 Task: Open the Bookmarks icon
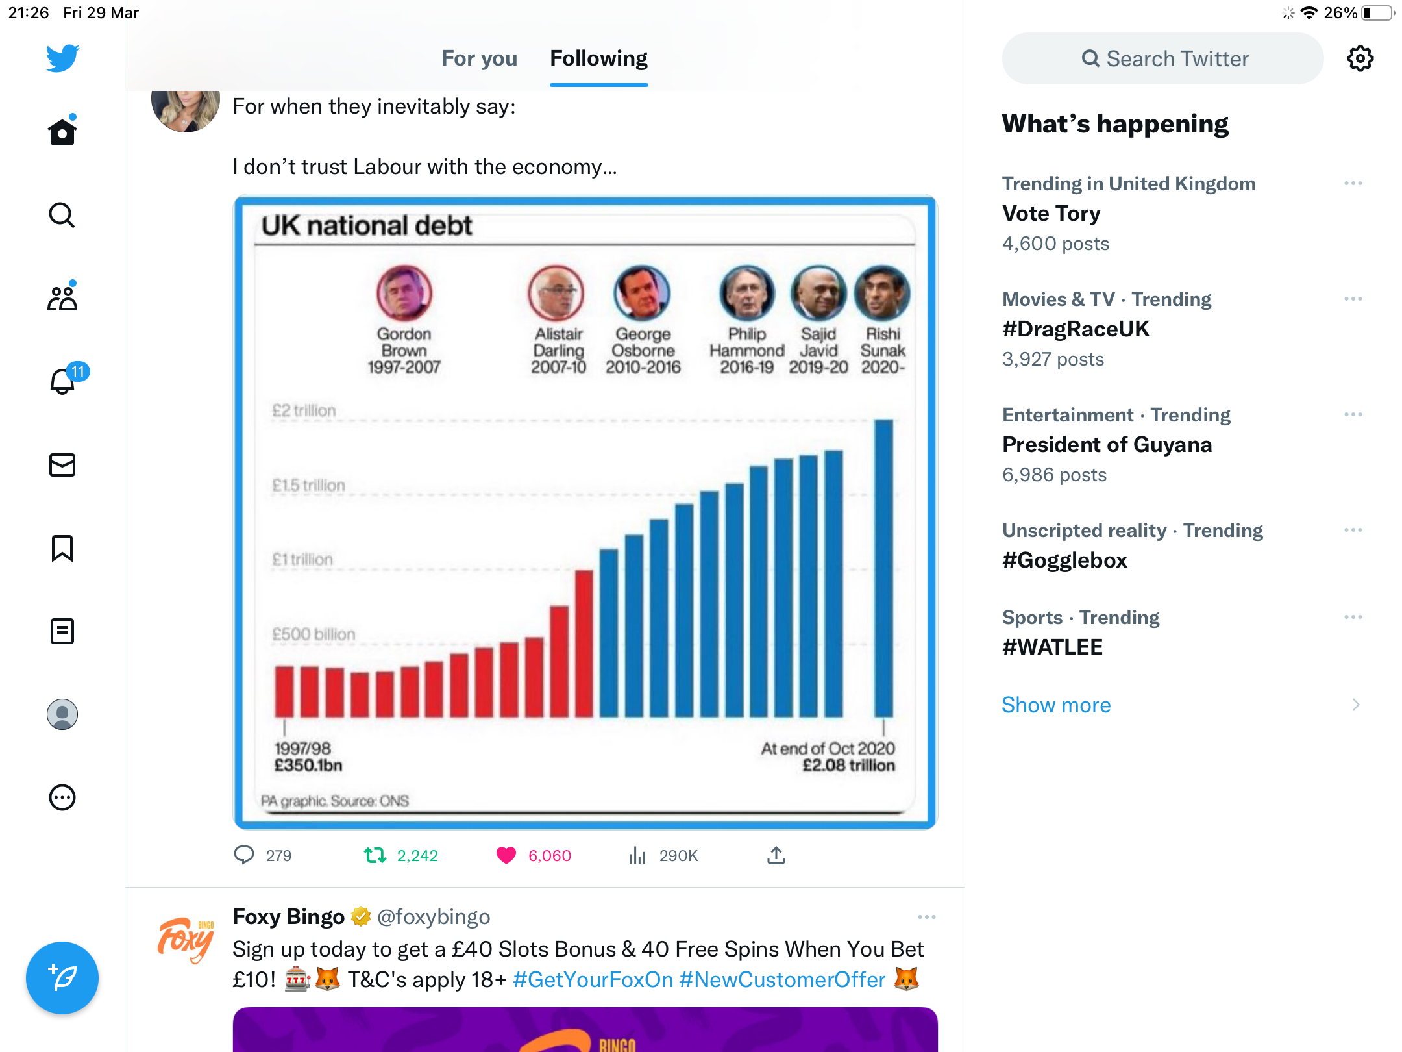tap(62, 548)
